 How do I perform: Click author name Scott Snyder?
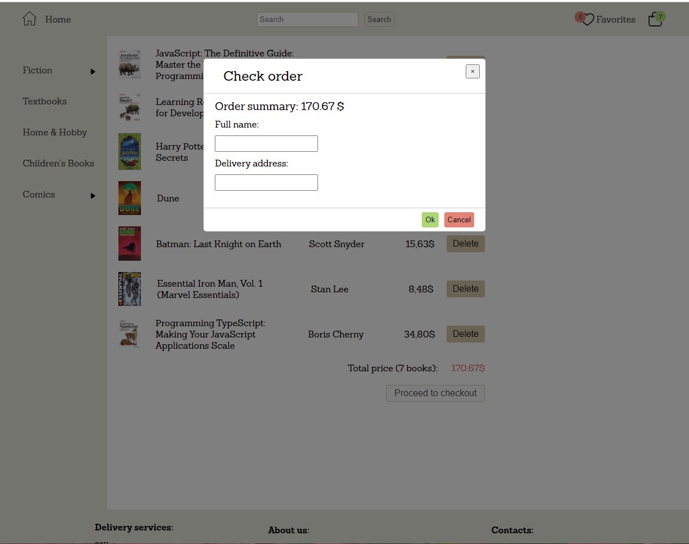pos(337,244)
